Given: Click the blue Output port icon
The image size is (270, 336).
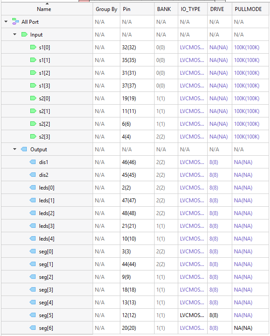Looking at the screenshot, I should click(25, 150).
